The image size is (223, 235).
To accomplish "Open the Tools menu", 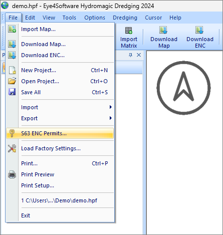I will pos(69,18).
